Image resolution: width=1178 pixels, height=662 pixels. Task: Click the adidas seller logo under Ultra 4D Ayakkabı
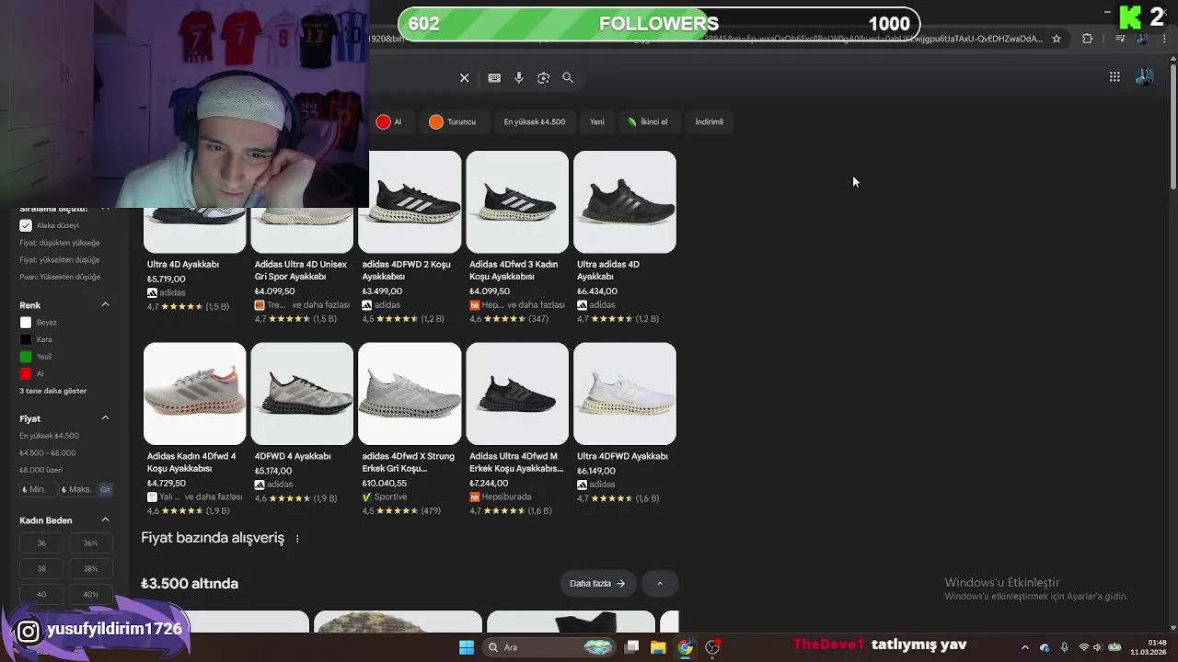(152, 293)
